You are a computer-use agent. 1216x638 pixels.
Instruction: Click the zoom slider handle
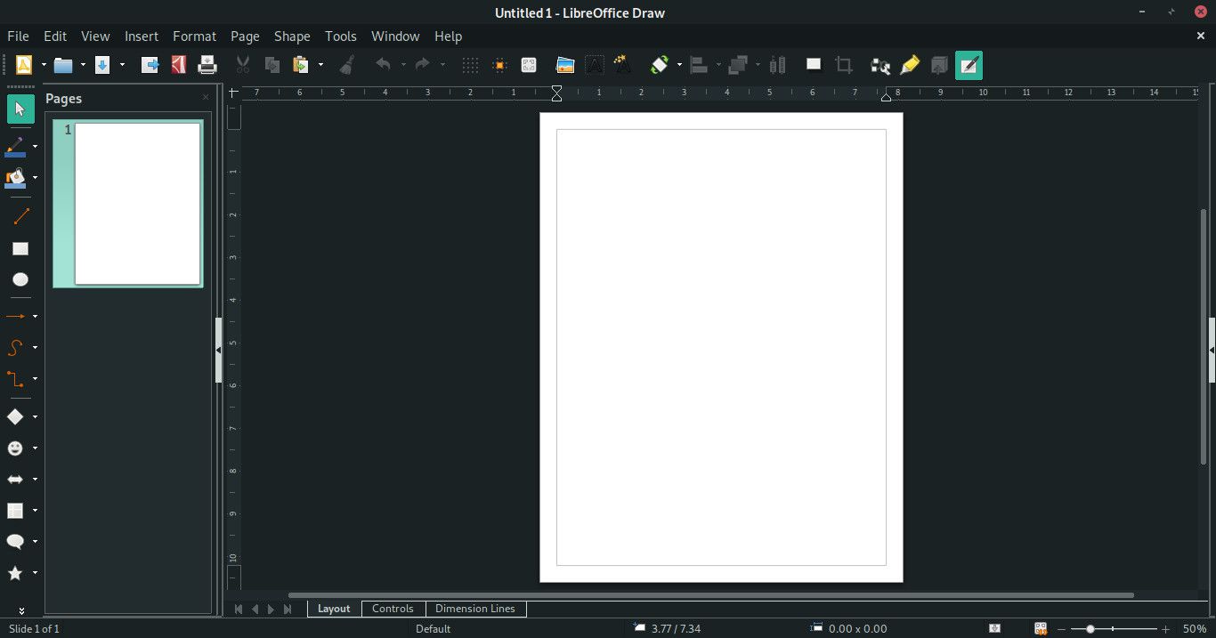click(x=1090, y=629)
